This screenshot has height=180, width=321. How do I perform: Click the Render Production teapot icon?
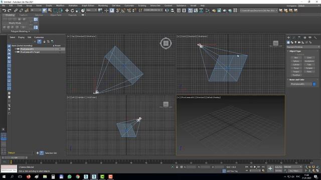[x=225, y=10]
